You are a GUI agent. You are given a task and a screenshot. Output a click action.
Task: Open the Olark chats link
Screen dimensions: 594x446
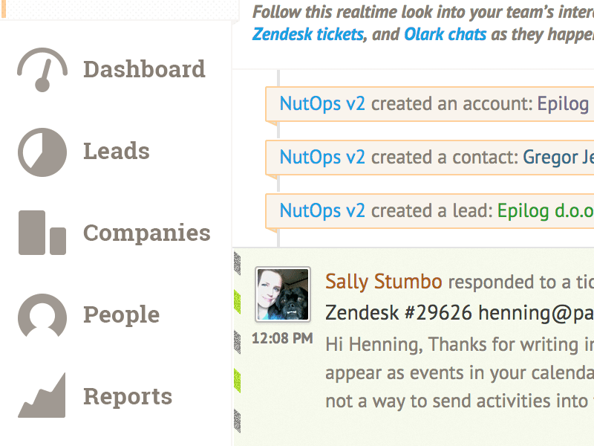click(445, 34)
